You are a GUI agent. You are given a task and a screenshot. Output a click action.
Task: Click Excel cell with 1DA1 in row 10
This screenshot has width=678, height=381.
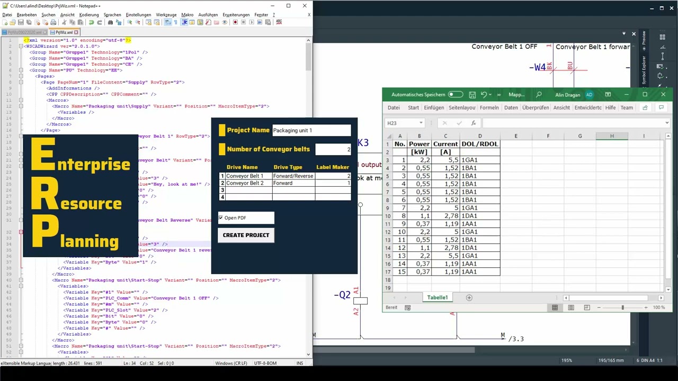click(480, 216)
